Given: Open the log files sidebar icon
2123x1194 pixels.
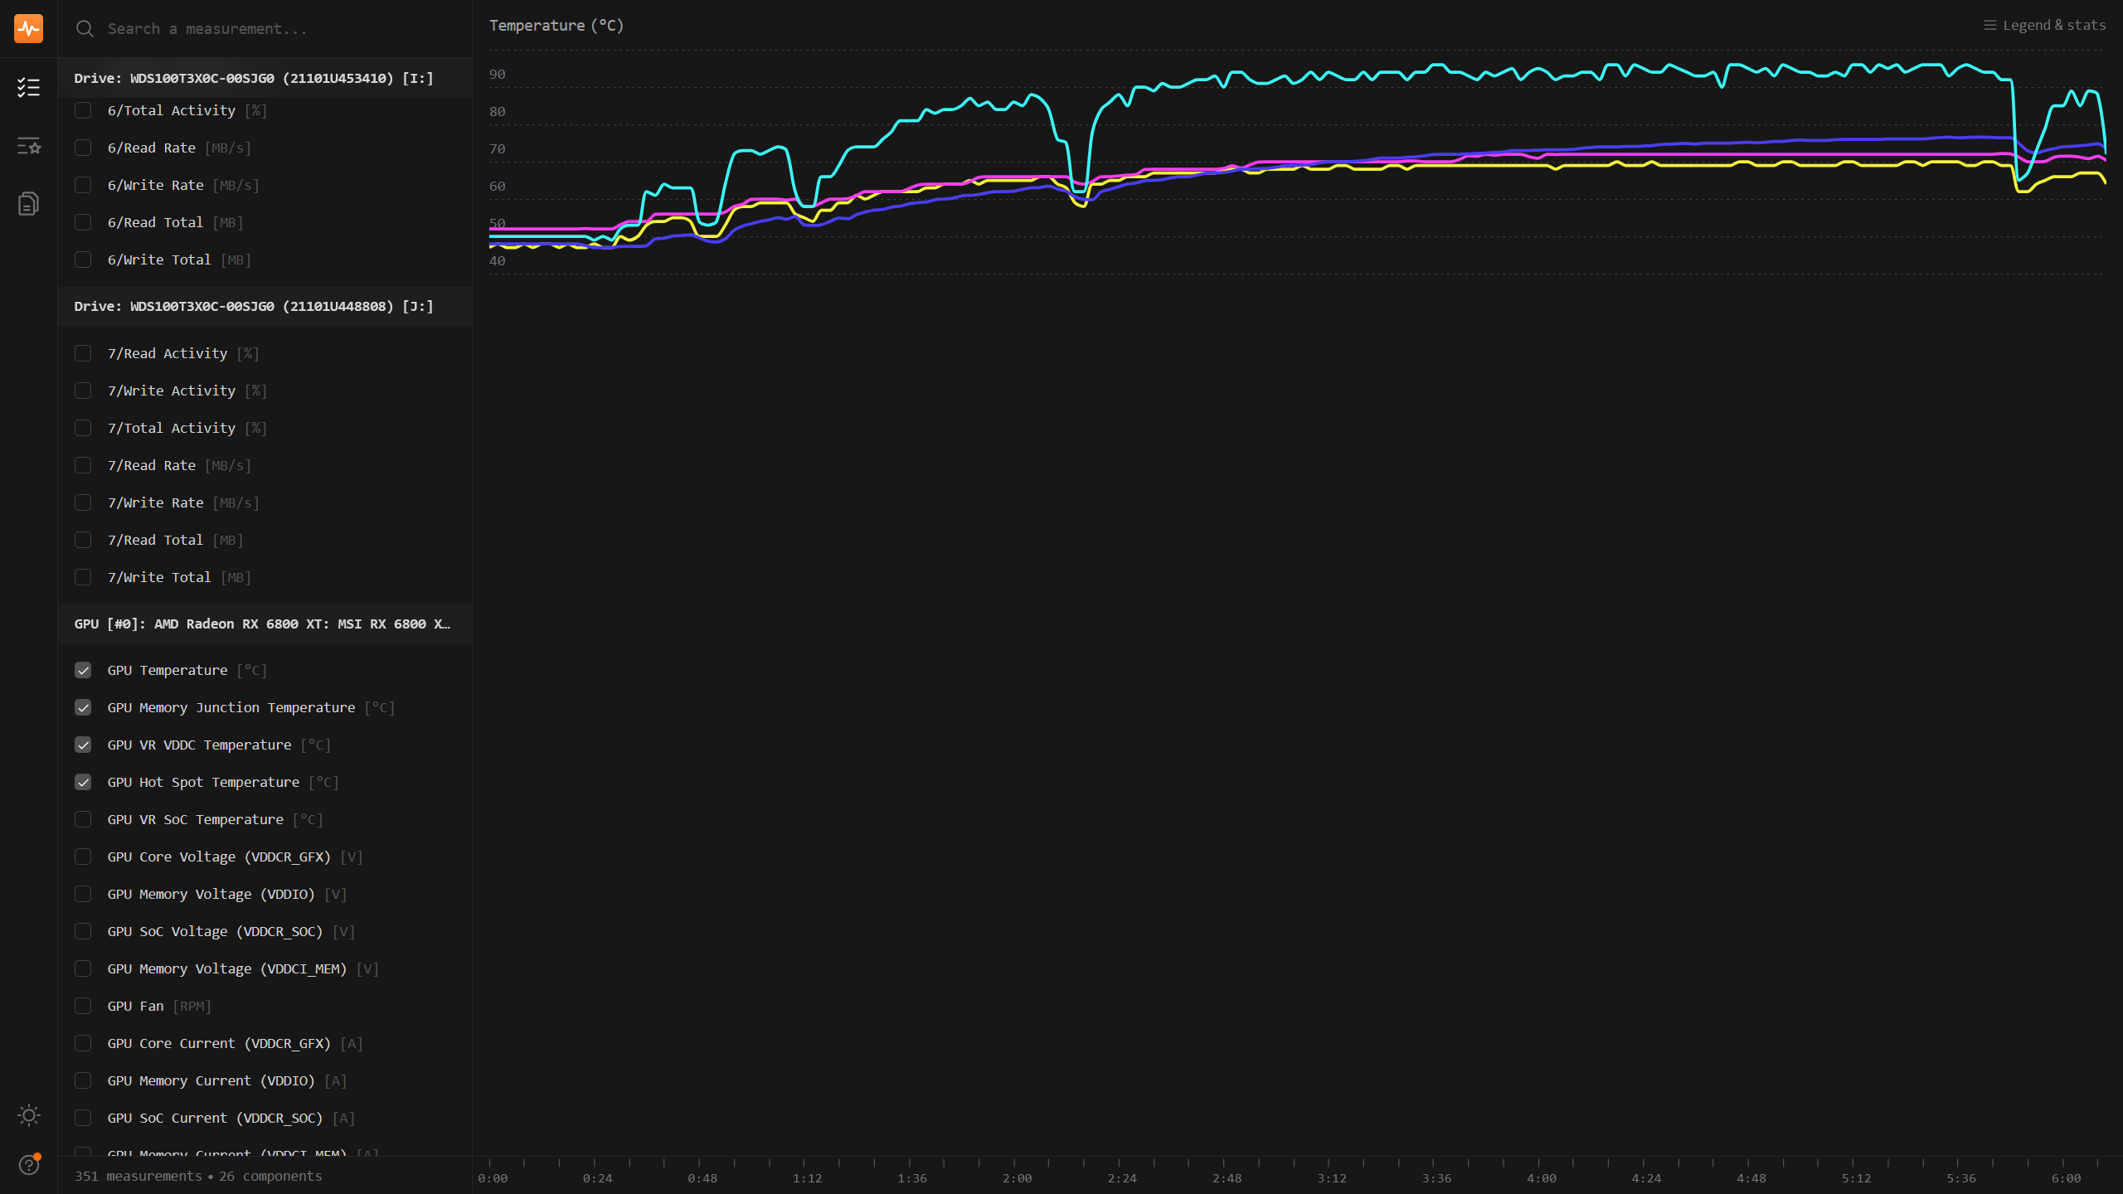Looking at the screenshot, I should [28, 204].
